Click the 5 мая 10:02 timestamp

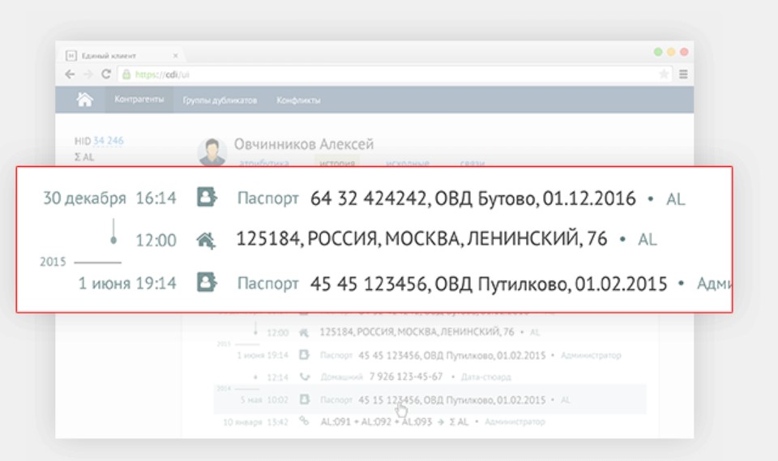tap(264, 400)
